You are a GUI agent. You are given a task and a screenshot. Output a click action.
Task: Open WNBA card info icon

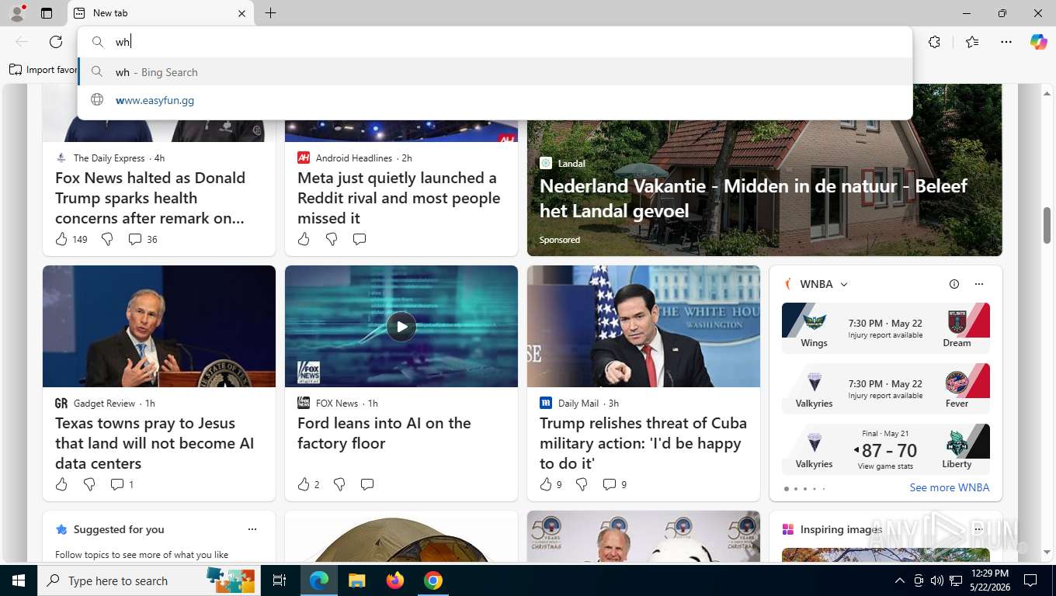pos(954,284)
